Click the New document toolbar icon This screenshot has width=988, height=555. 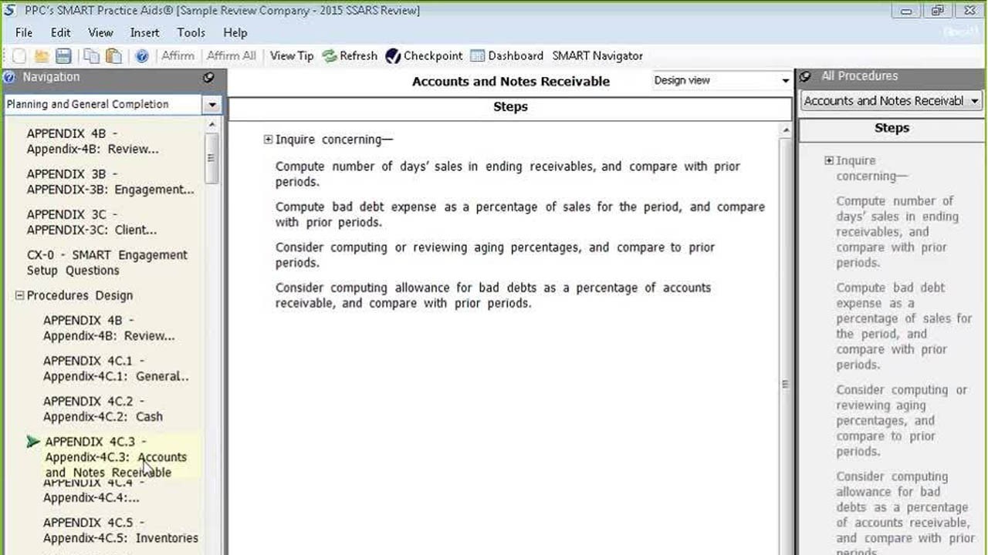tap(19, 56)
